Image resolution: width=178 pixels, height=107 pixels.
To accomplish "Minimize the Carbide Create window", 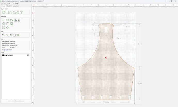I will pos(167,1).
